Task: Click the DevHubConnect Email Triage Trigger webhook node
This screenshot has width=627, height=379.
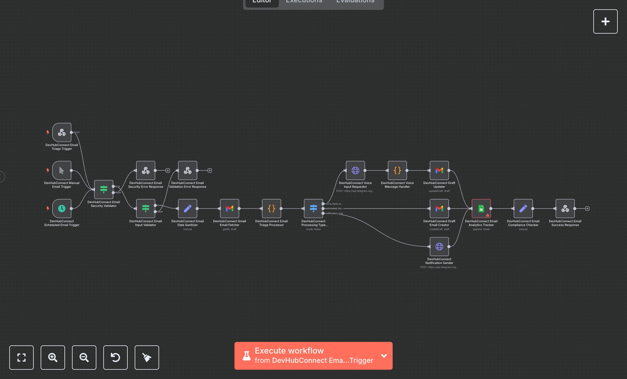Action: click(x=62, y=132)
